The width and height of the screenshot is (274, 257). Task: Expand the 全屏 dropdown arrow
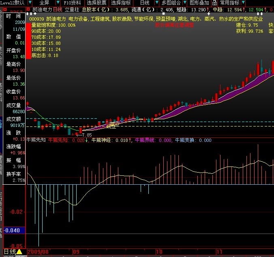click(58, 2)
